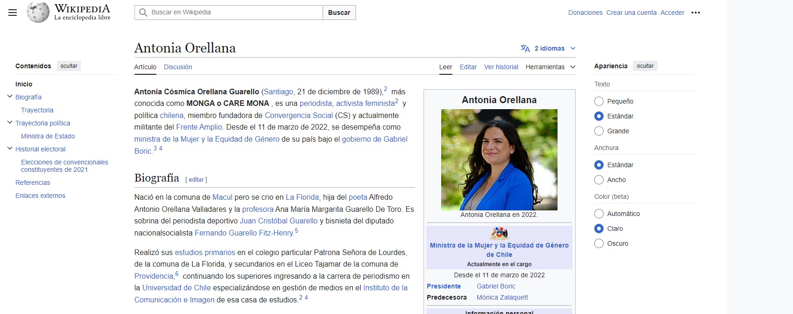The image size is (793, 314).
Task: Click the Wikipedia globe logo
Action: [38, 13]
